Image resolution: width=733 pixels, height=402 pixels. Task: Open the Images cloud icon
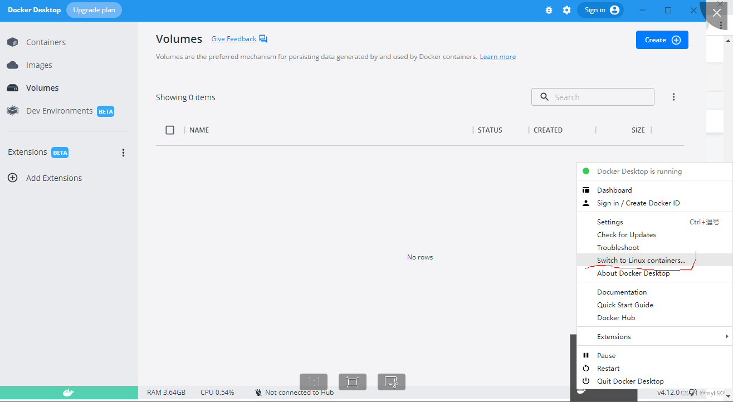click(12, 65)
